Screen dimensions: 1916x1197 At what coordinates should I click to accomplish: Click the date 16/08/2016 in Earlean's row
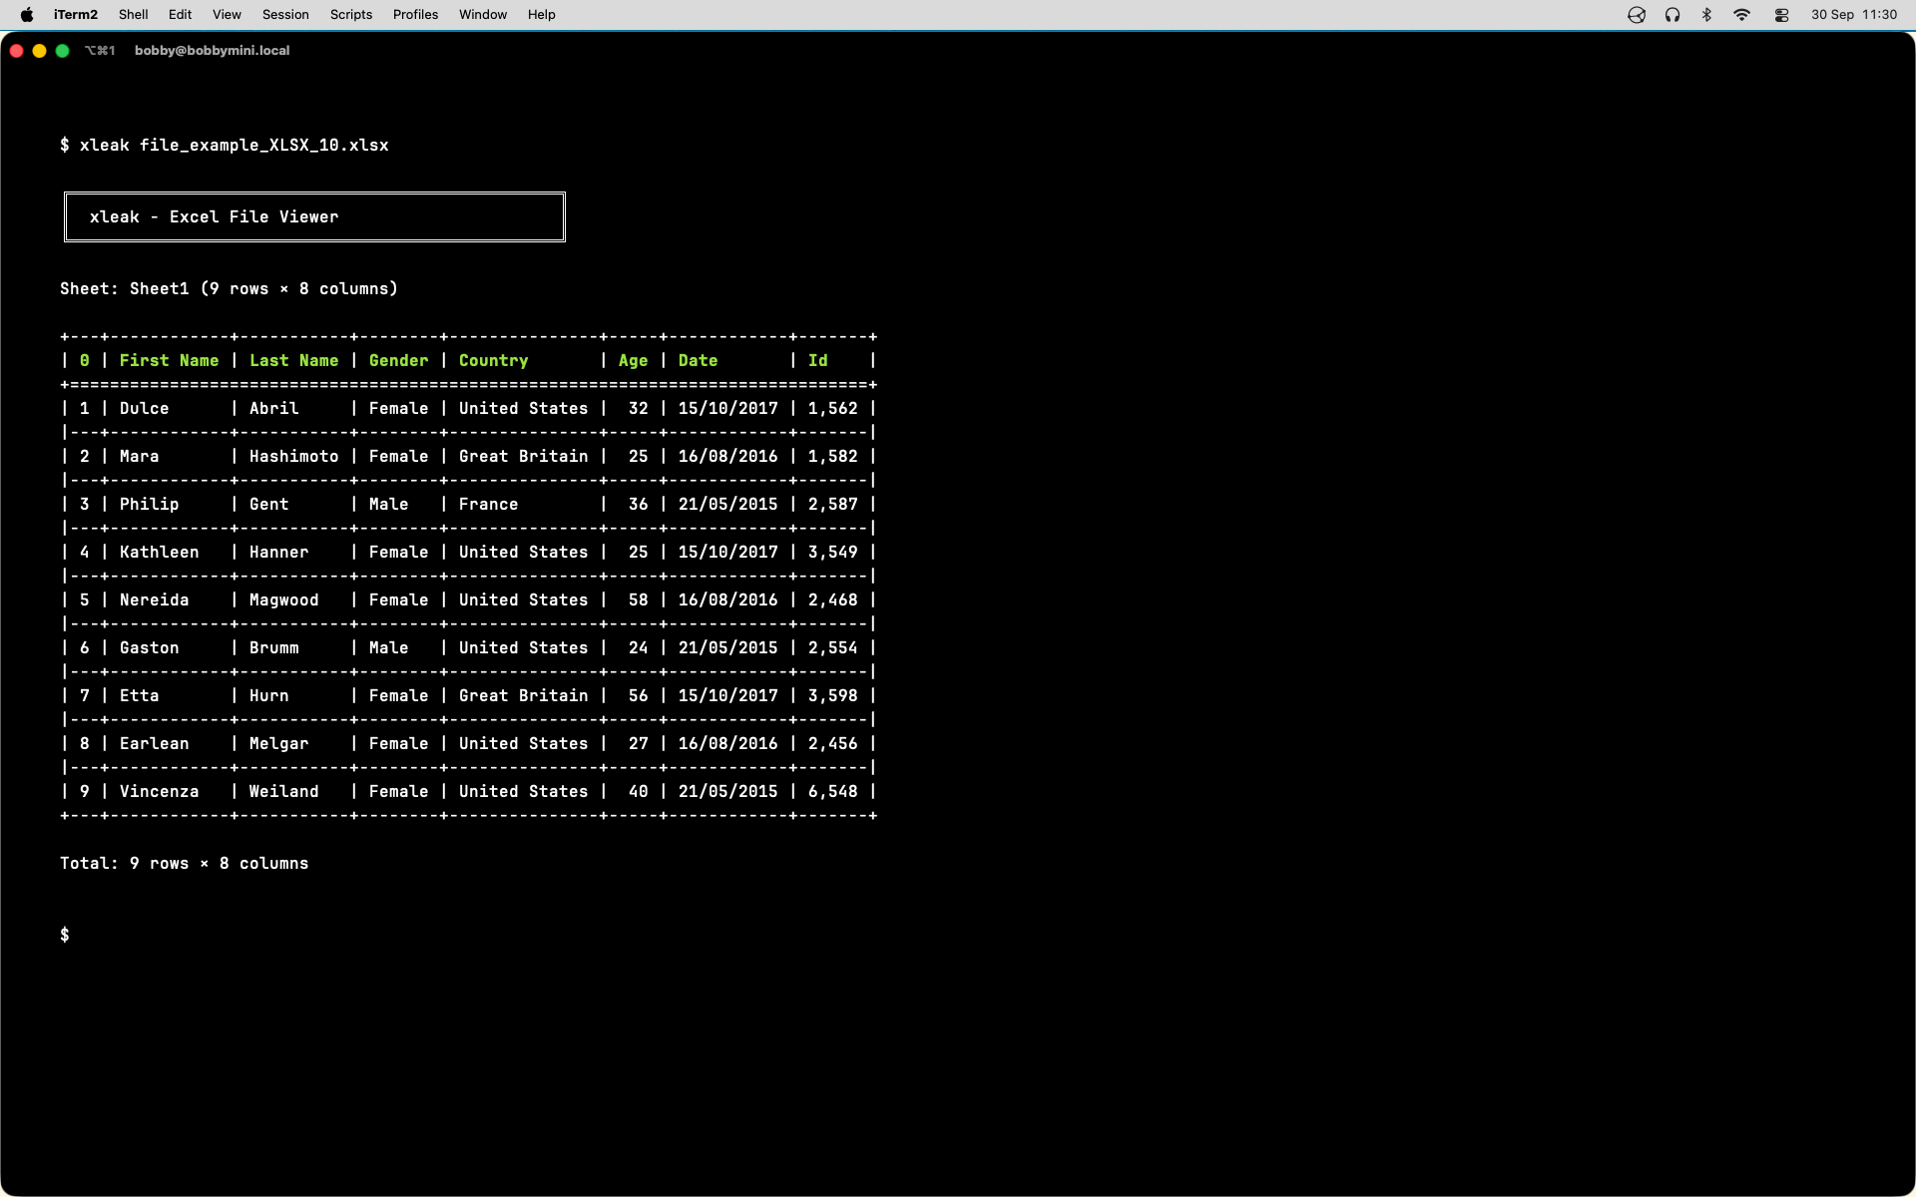(x=728, y=744)
